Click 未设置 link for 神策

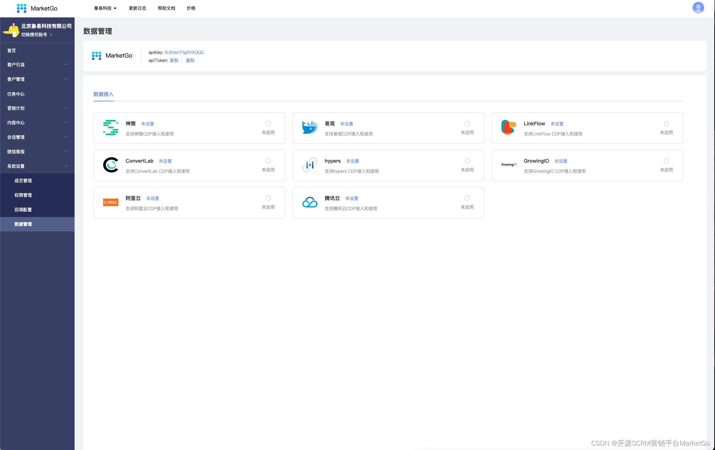pos(147,124)
